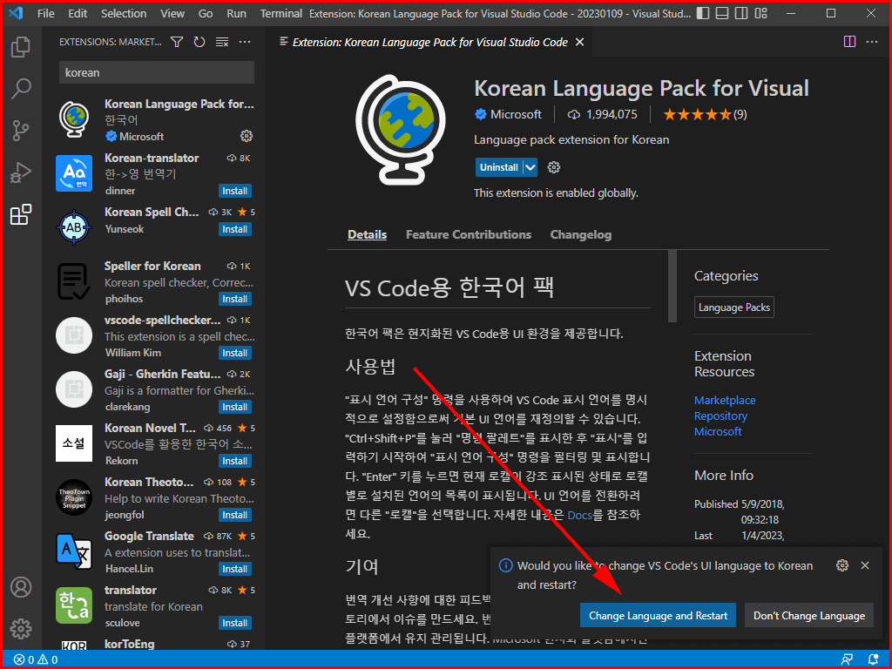
Task: Open the Go menu
Action: pos(206,13)
